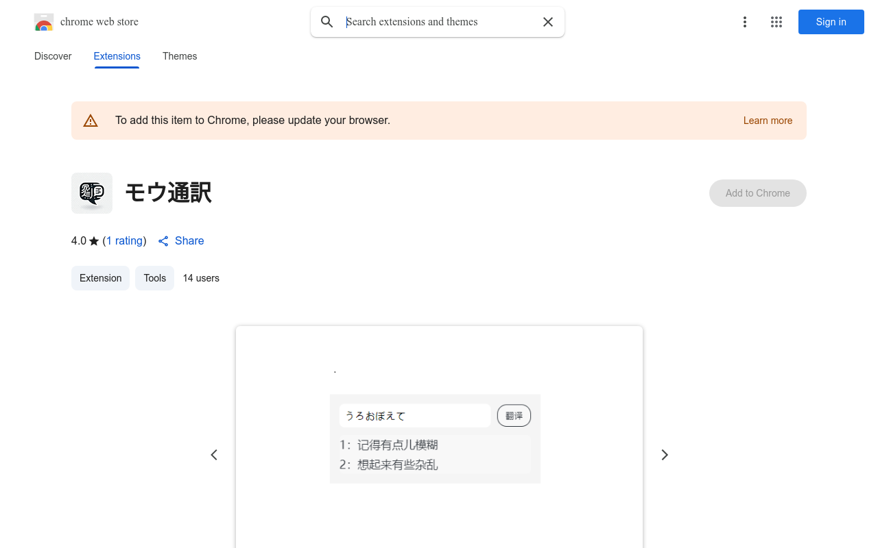Click the star icon beside the 4.0 rating
This screenshot has width=878, height=548.
click(93, 240)
